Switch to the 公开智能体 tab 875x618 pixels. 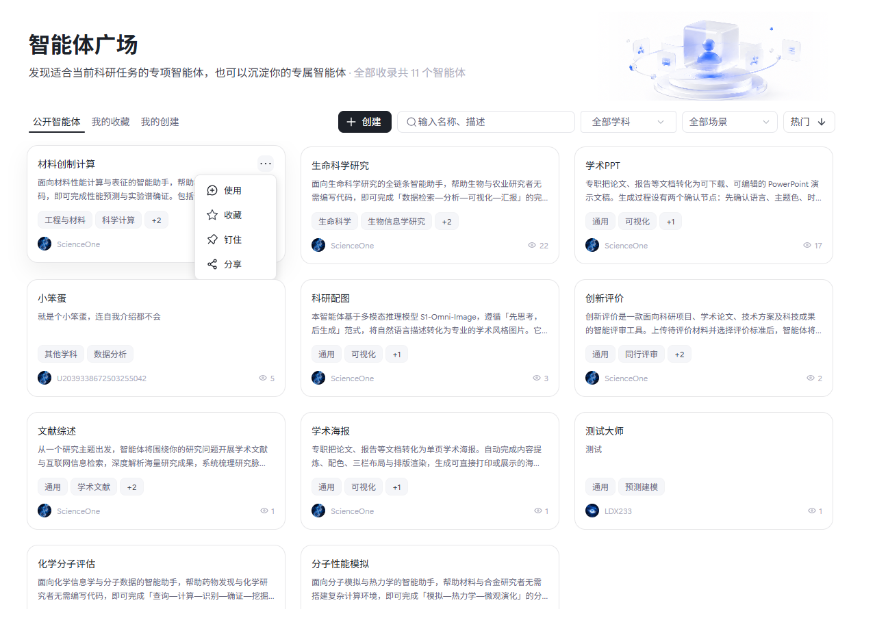click(x=57, y=122)
